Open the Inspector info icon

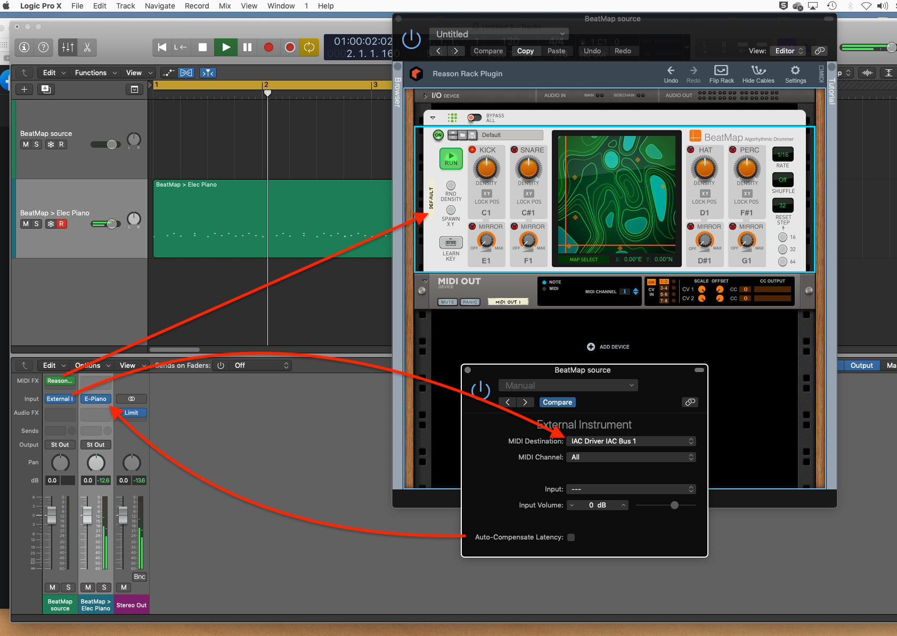tap(25, 47)
